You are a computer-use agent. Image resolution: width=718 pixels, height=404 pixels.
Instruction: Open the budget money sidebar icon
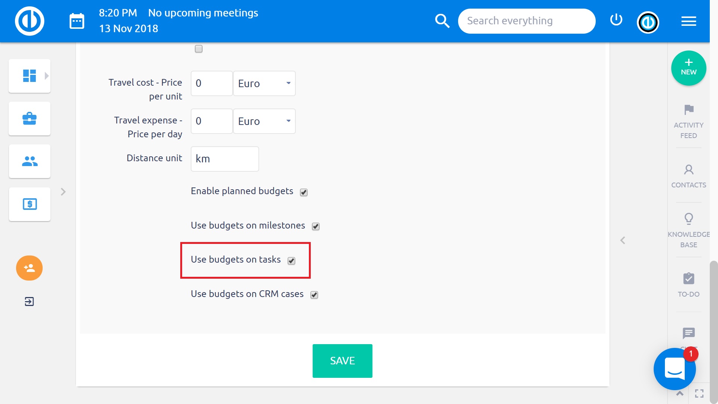(30, 204)
